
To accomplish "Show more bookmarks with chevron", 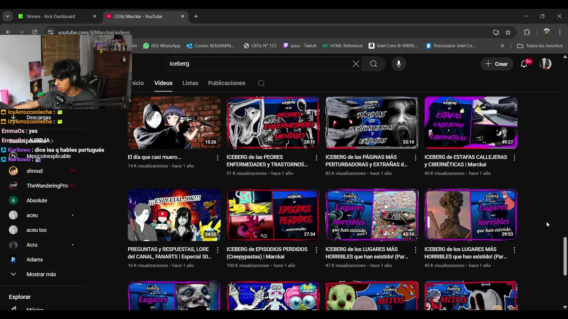I will [502, 46].
